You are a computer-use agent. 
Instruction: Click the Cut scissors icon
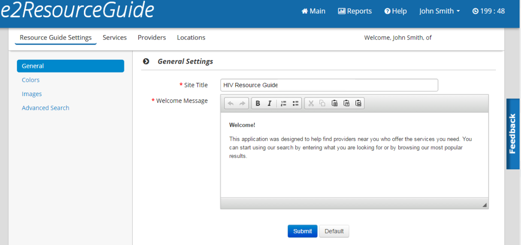click(x=311, y=103)
